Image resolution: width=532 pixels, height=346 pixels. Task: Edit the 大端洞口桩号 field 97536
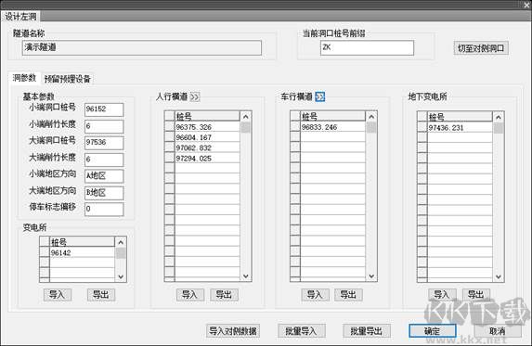coord(104,143)
